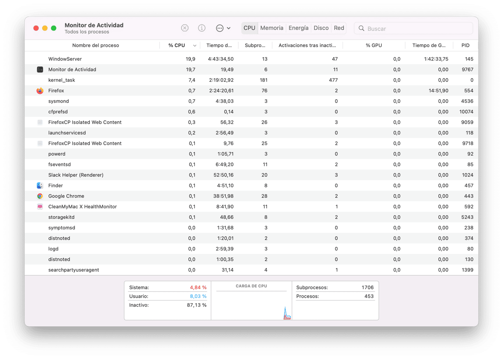Select the Firefox process name
This screenshot has height=359, width=503.
coord(56,91)
